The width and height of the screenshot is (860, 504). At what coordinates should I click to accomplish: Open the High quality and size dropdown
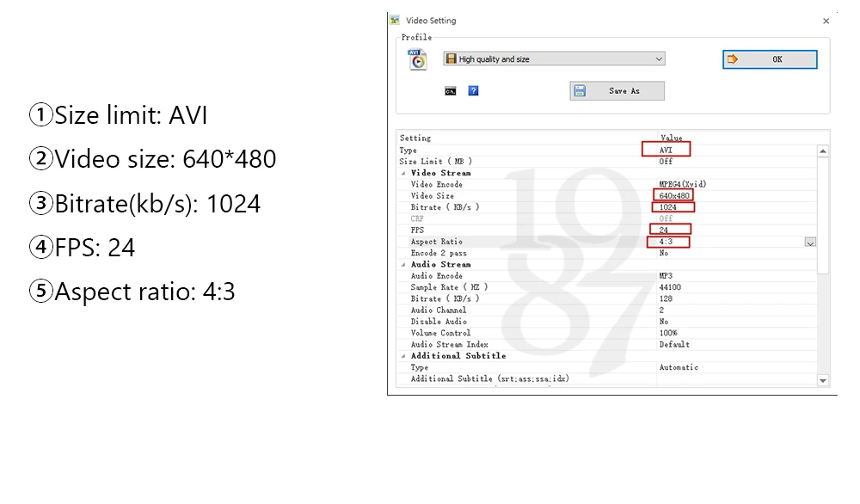555,58
